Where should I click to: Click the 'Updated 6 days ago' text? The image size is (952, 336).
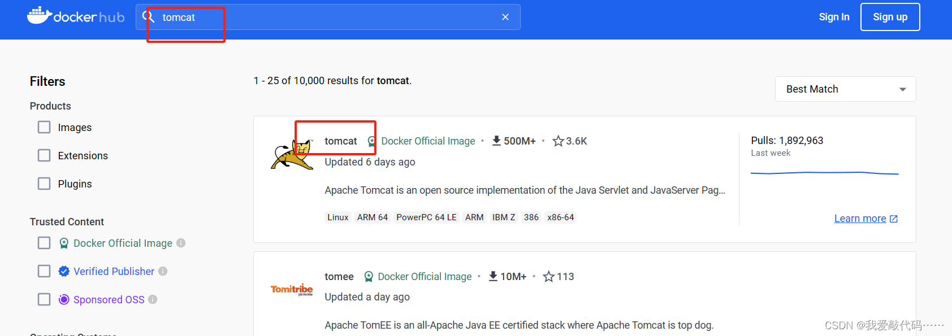click(x=370, y=162)
